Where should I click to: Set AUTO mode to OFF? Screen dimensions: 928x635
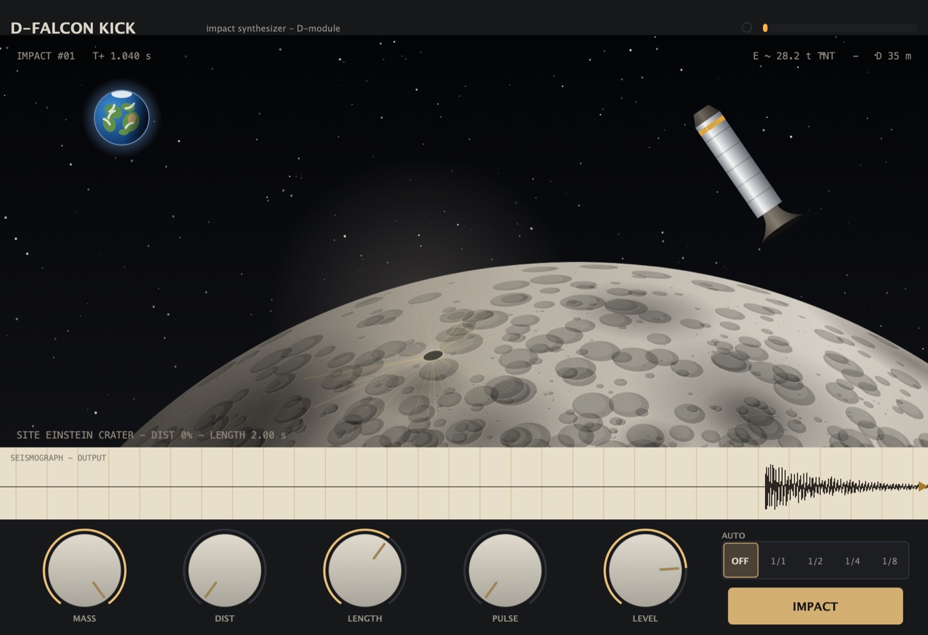tap(740, 561)
